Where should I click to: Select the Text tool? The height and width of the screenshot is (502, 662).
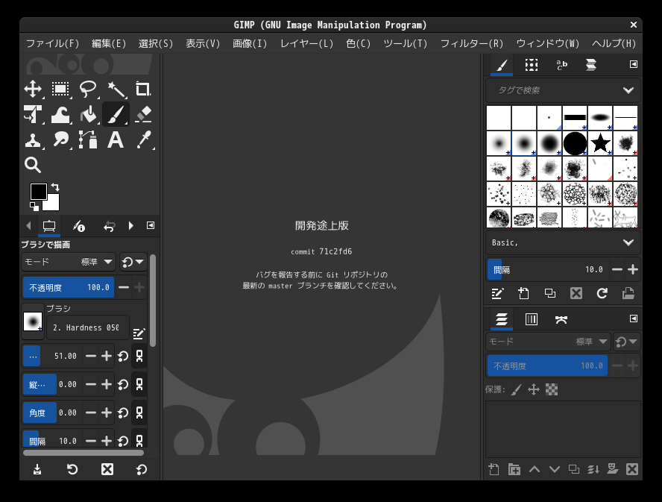pos(116,139)
